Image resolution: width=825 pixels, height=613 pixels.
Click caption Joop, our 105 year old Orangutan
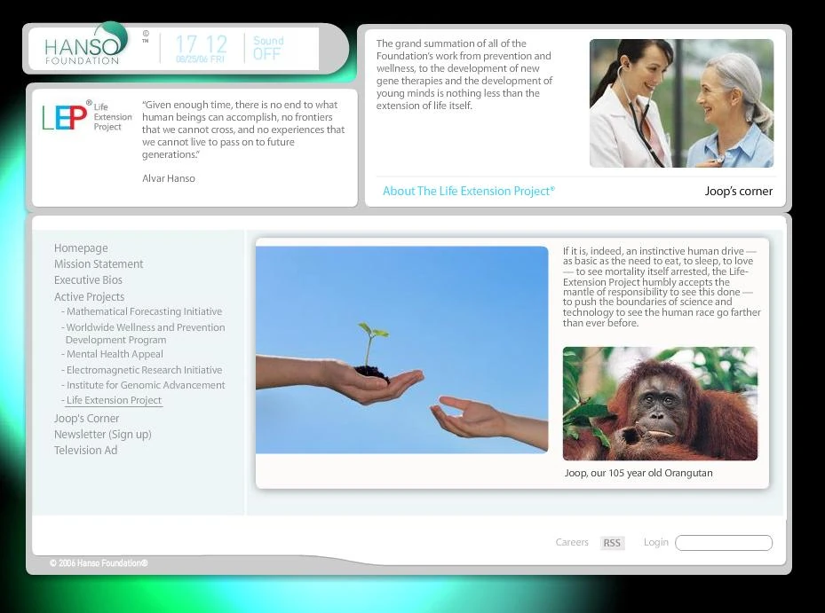point(639,473)
